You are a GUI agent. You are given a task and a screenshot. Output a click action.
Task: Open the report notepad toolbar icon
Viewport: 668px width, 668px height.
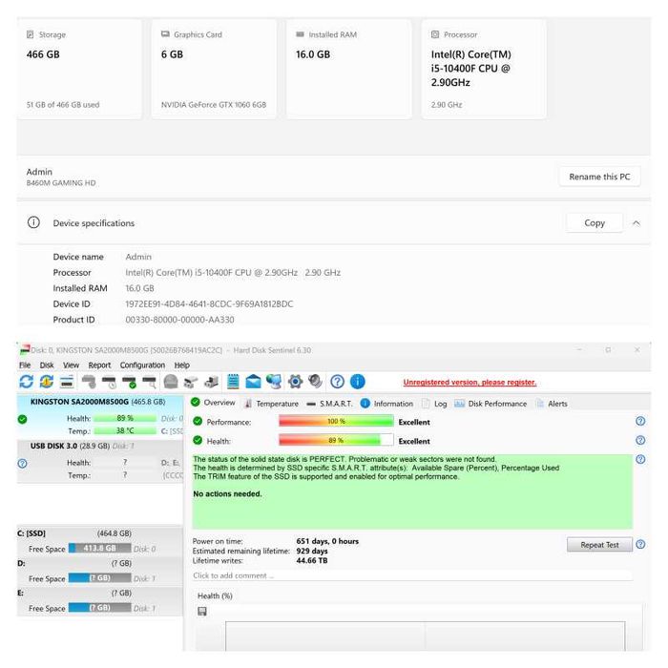pos(233,382)
